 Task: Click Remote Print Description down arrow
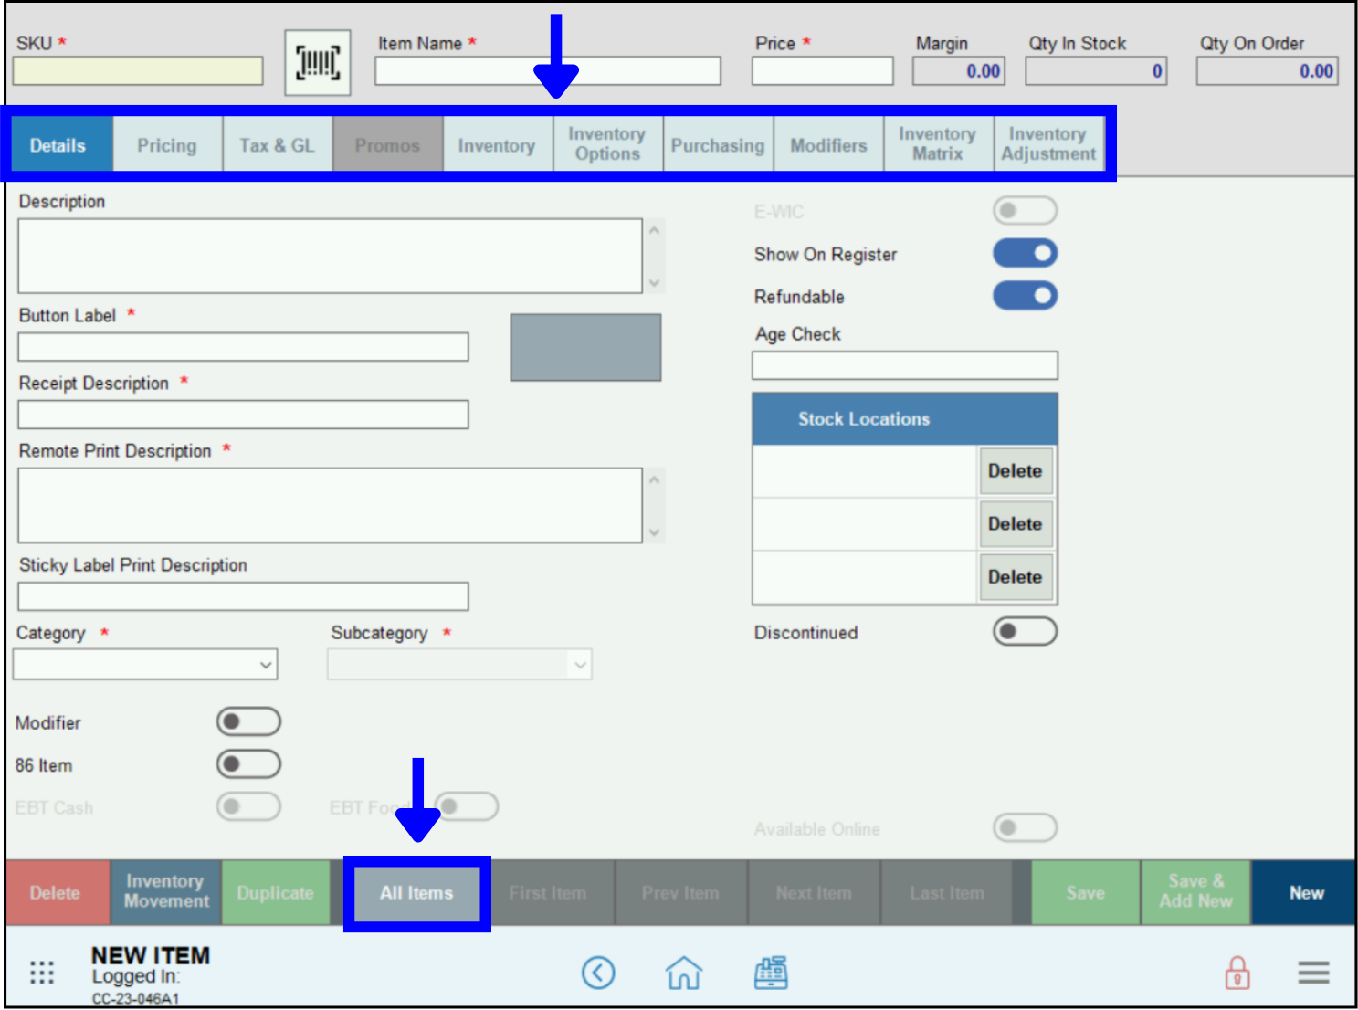[654, 532]
